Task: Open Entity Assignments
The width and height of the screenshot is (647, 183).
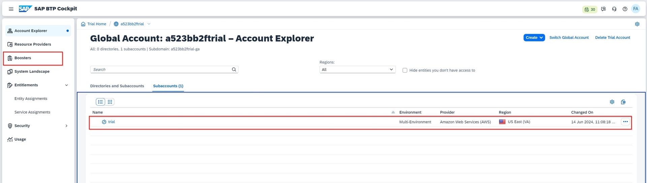Action: pyautogui.click(x=31, y=99)
